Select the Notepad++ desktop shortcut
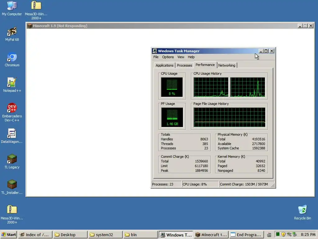318x239 pixels. tap(12, 85)
